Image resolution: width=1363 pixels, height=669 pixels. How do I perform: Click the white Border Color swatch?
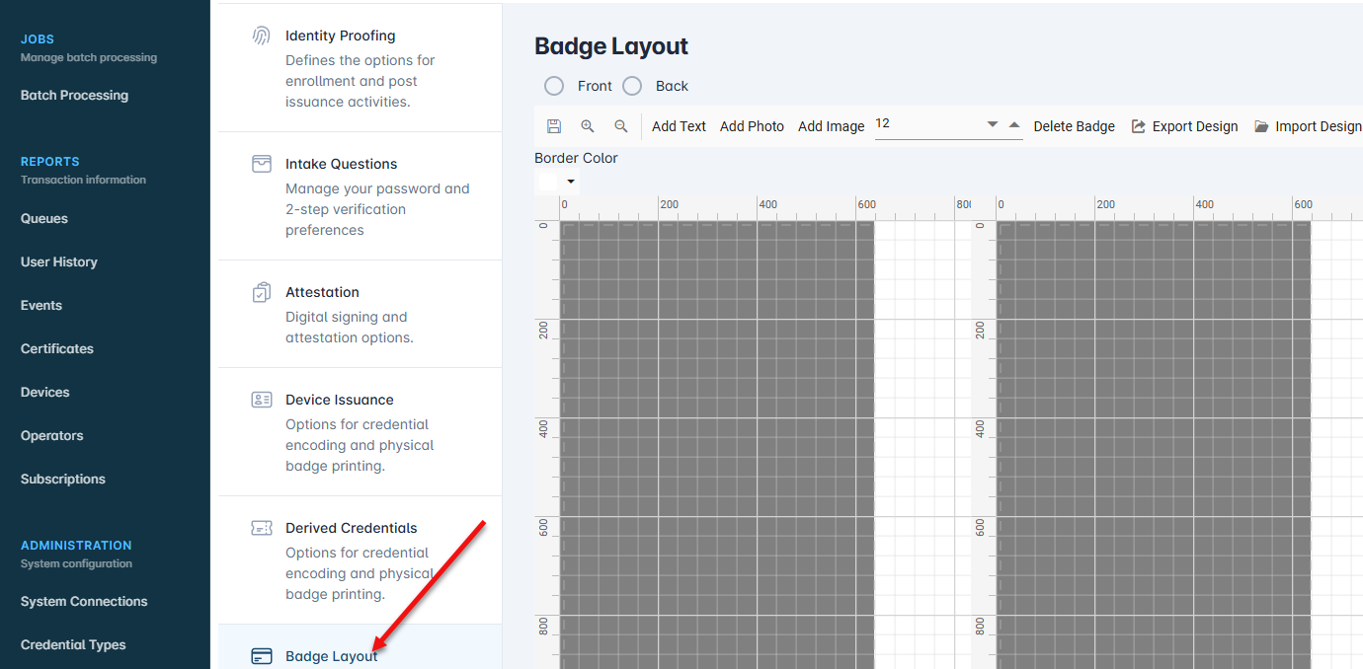point(547,182)
